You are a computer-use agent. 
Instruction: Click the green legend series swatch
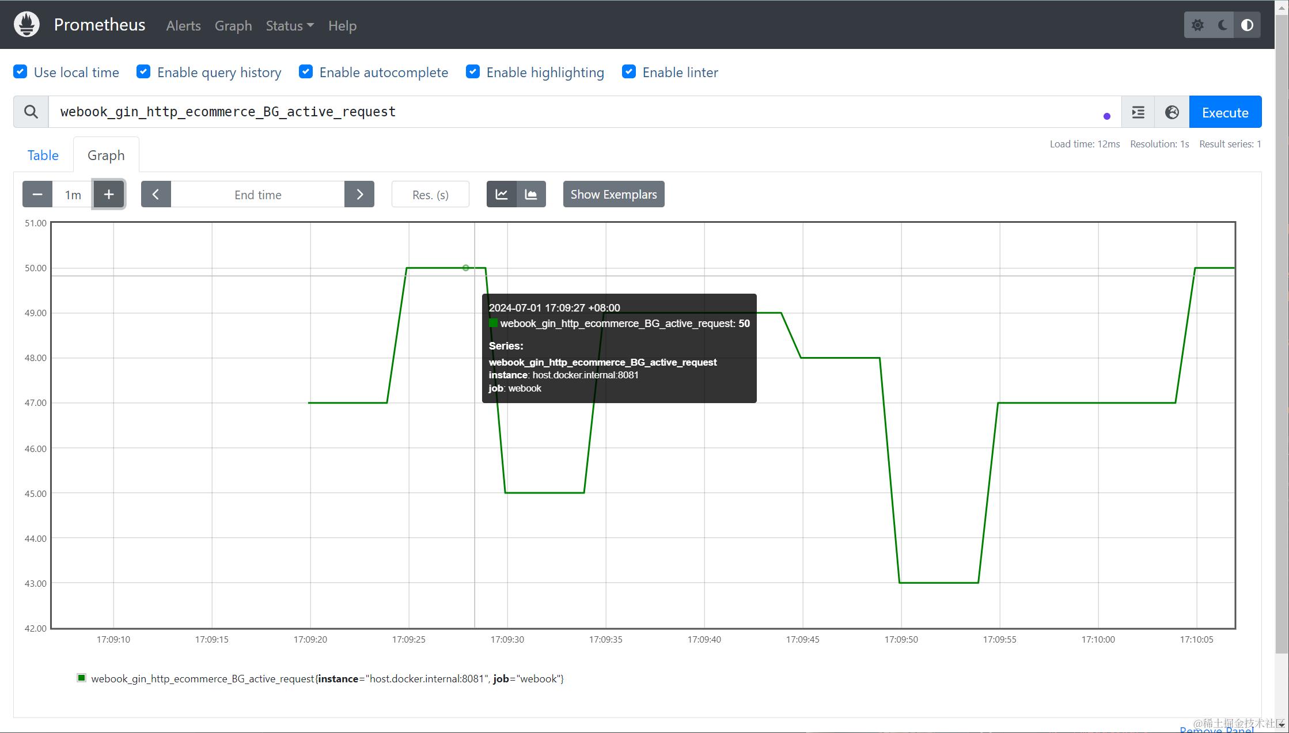pos(82,678)
